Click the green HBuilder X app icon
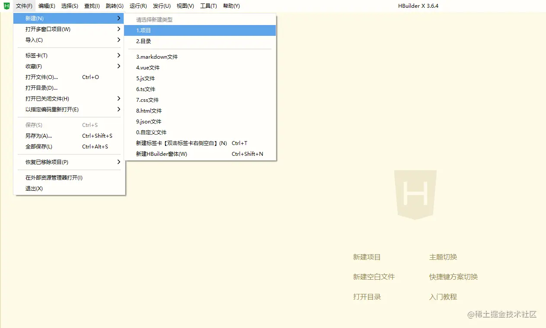Image resolution: width=546 pixels, height=328 pixels. pyautogui.click(x=6, y=6)
